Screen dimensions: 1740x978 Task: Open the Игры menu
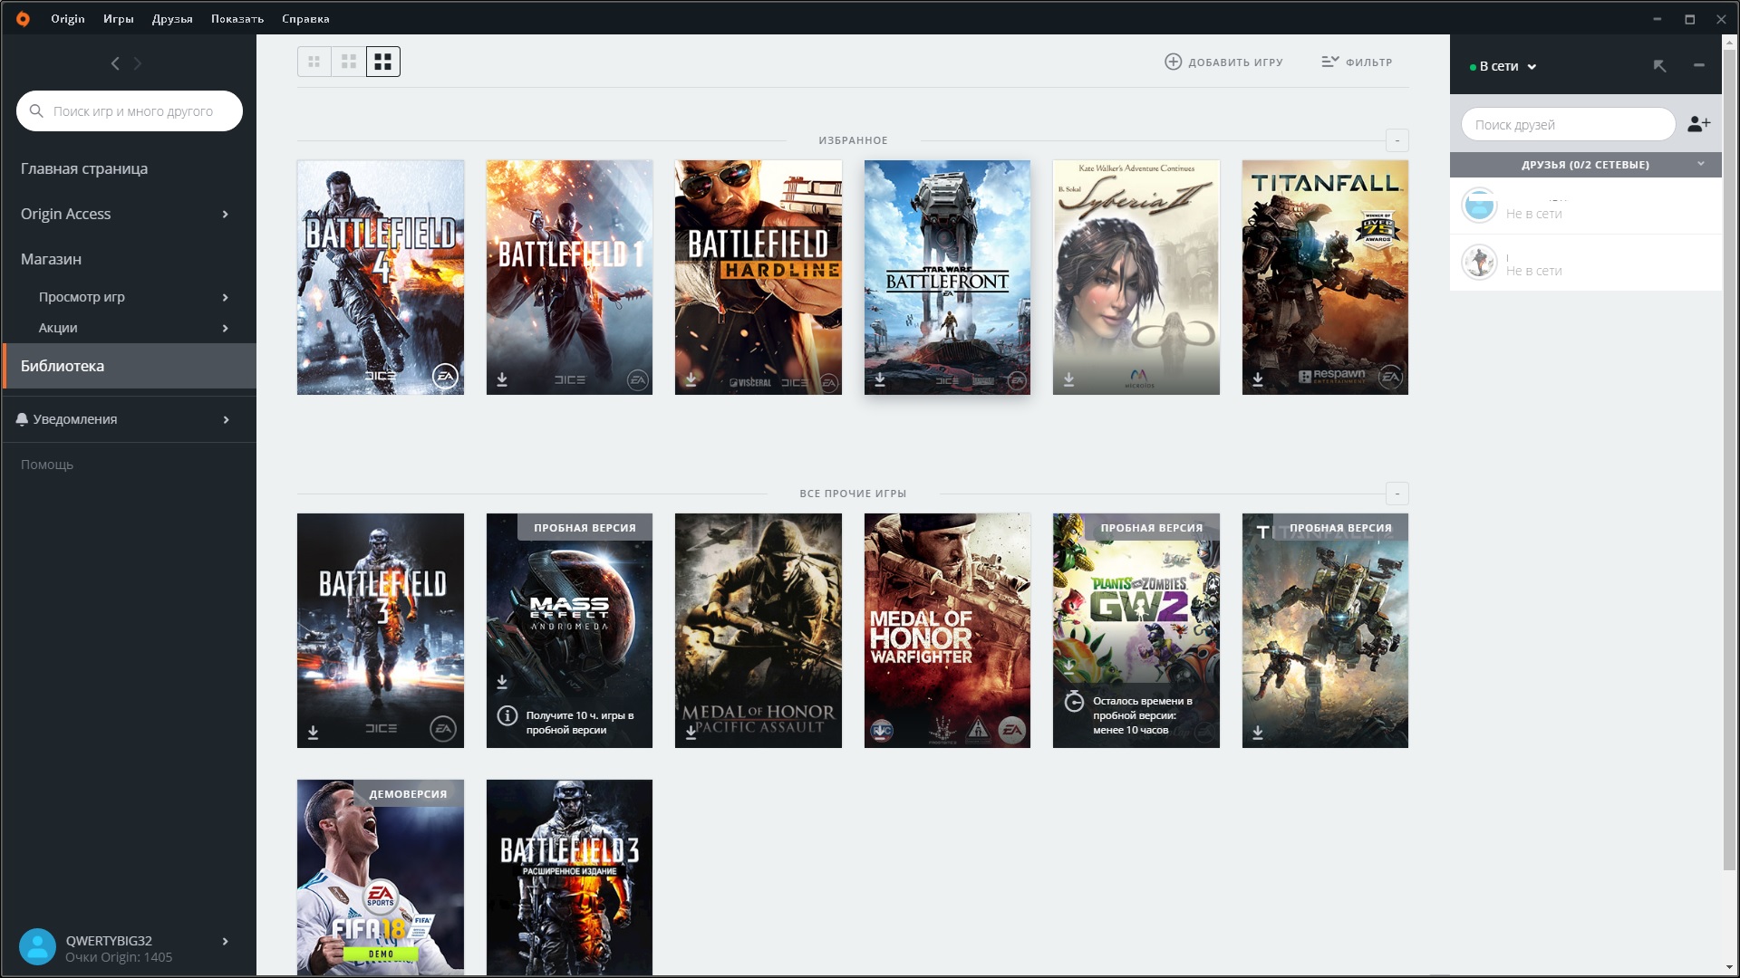tap(119, 18)
